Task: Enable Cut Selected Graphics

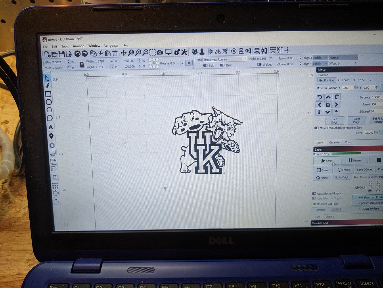Action: (313, 193)
